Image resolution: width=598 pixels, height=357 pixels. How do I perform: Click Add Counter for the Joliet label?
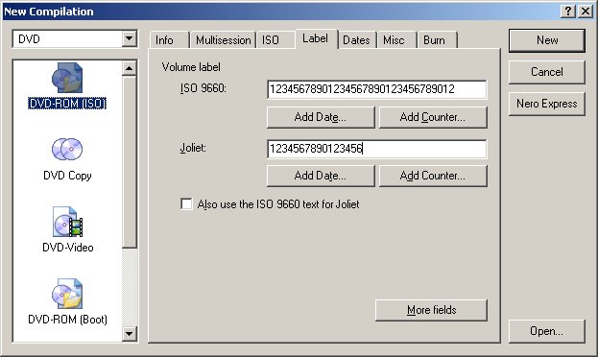click(433, 176)
